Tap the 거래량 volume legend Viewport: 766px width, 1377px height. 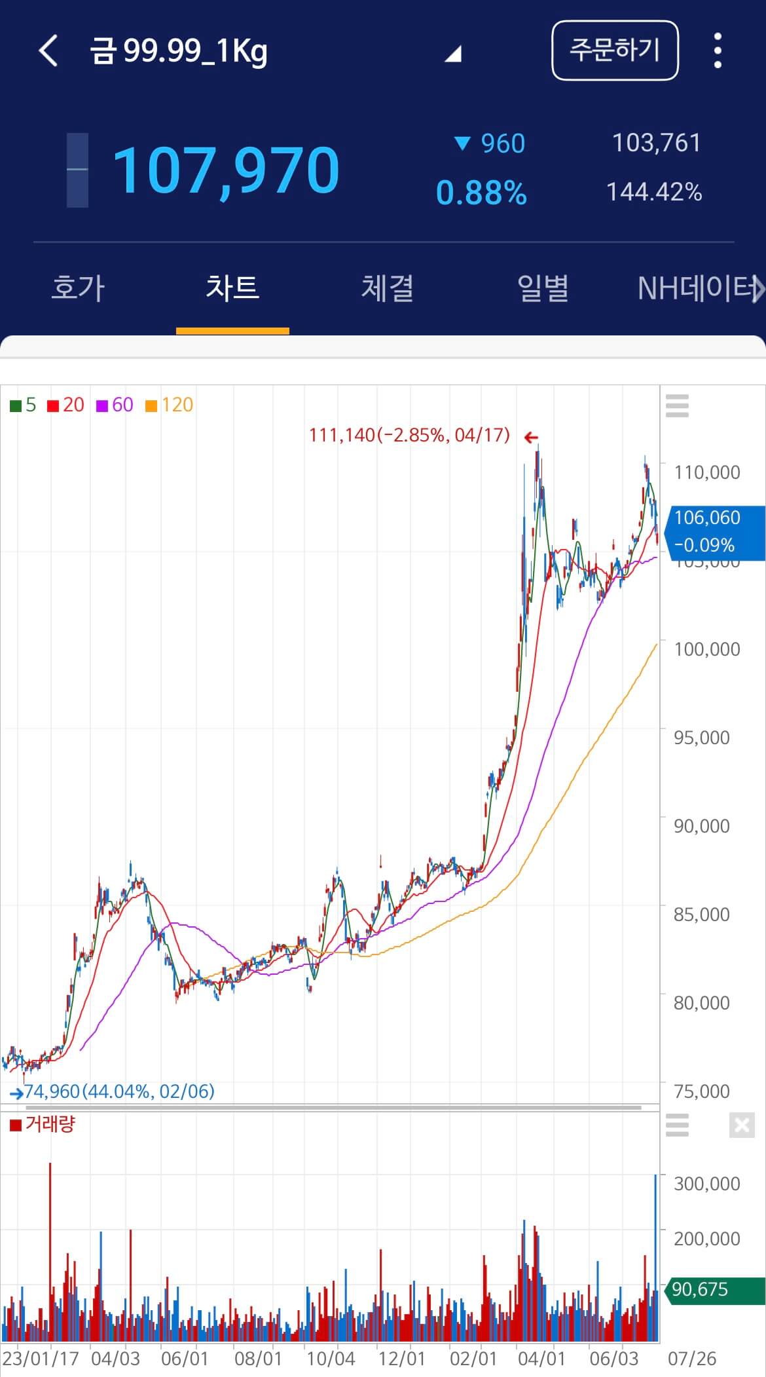tap(43, 1124)
